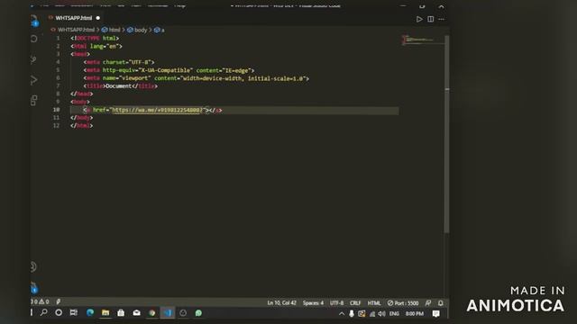The width and height of the screenshot is (577, 324).
Task: Open the Search view in activity bar
Action: pos(34,39)
